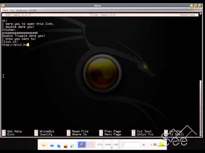Click the Eterm window title bar text
205x153 pixels.
(x=98, y=6)
